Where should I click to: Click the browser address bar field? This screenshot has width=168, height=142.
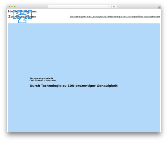(x=80, y=7)
